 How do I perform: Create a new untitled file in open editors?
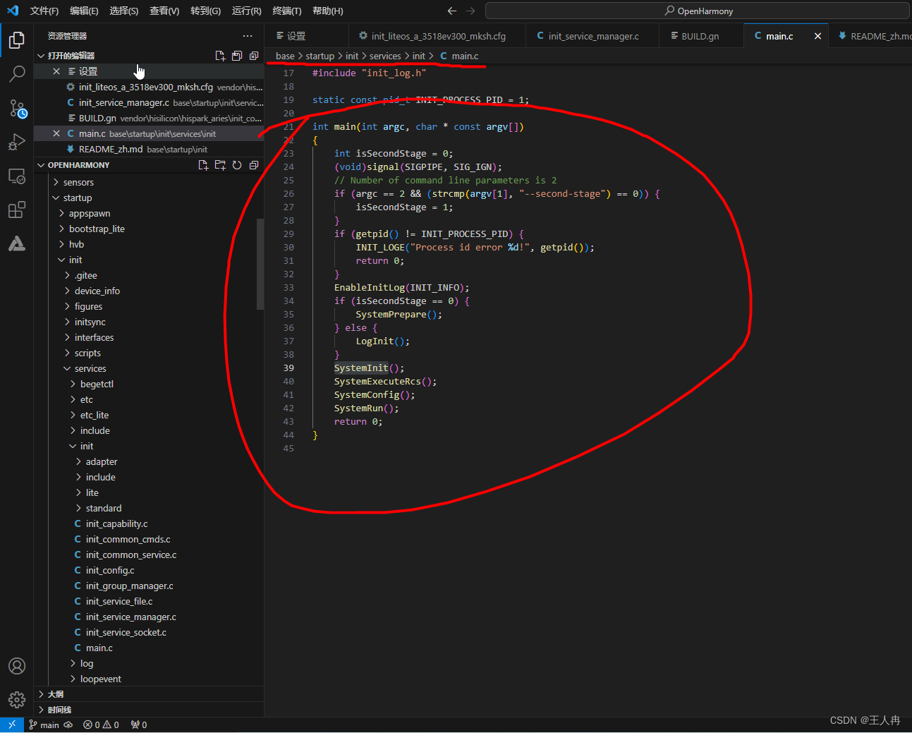(220, 56)
